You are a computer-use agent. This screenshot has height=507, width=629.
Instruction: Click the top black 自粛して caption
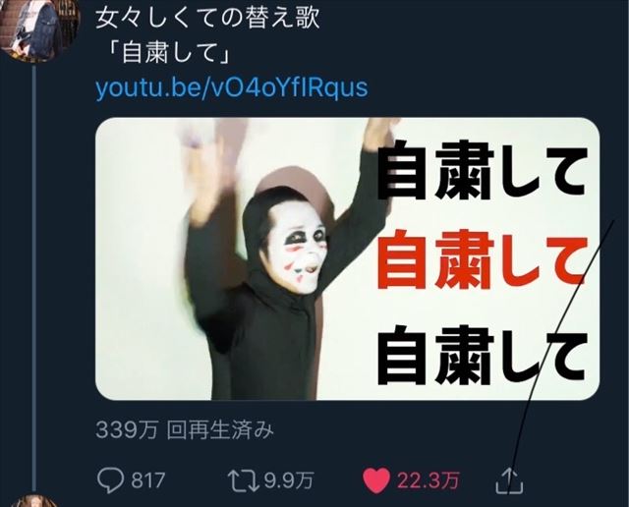click(x=483, y=170)
